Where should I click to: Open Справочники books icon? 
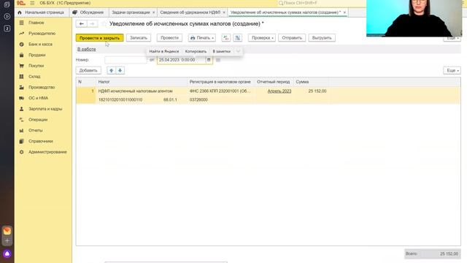pos(21,141)
